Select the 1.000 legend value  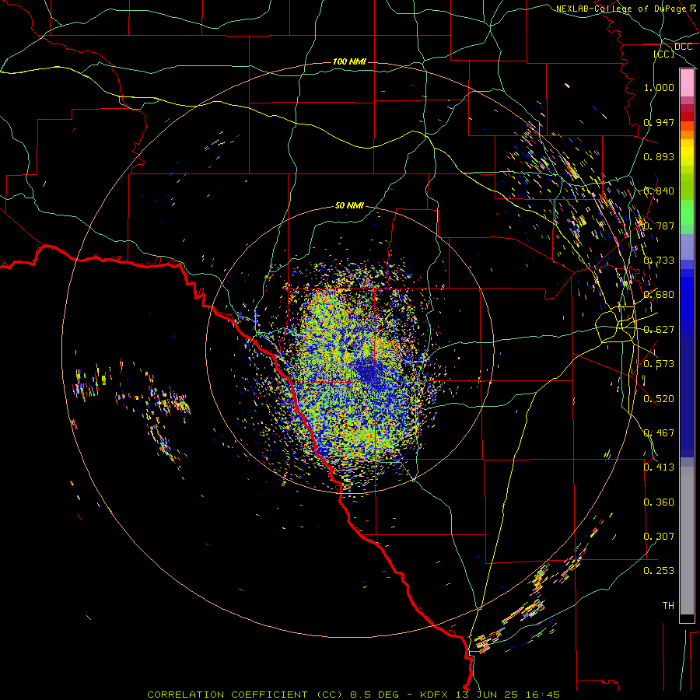(659, 87)
